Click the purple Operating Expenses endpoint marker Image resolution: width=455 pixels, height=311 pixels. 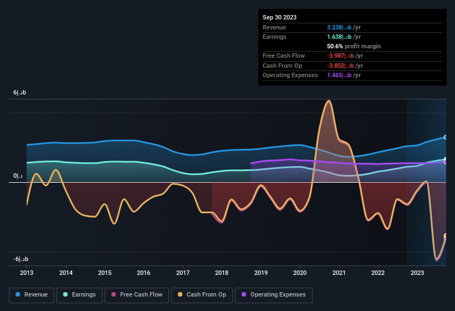445,162
